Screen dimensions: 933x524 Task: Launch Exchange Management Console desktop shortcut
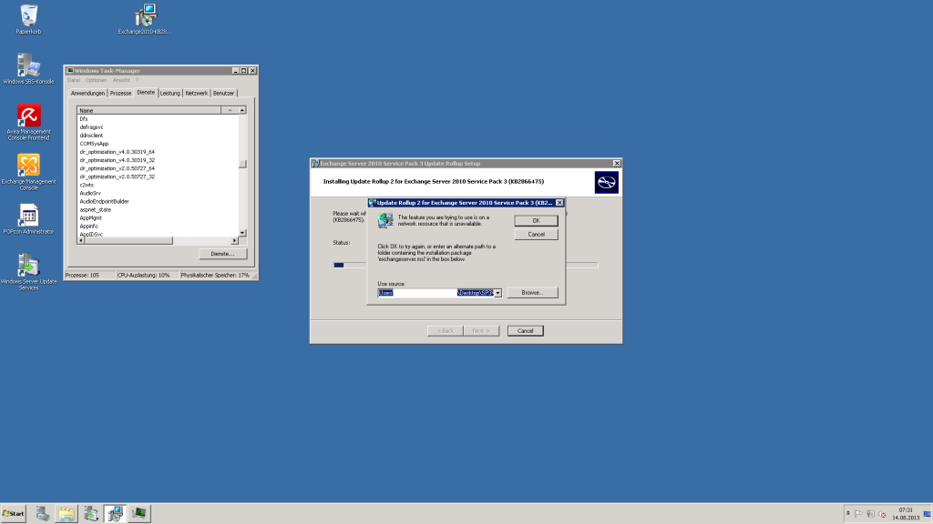point(28,172)
